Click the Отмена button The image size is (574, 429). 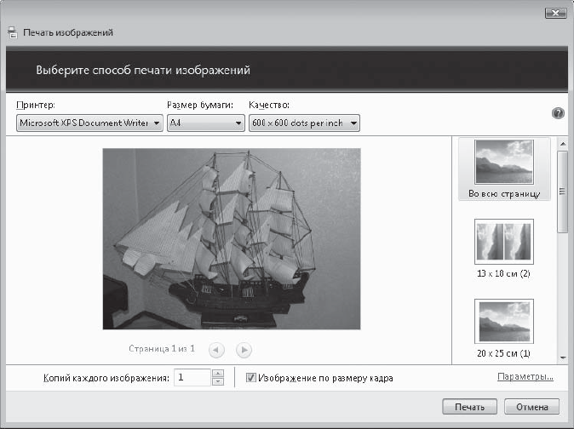coord(532,407)
